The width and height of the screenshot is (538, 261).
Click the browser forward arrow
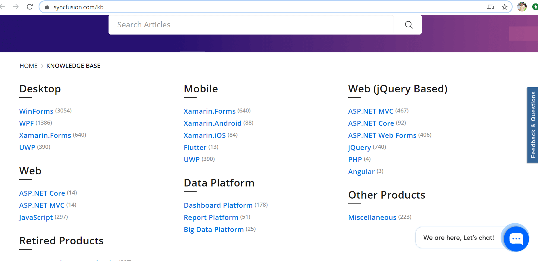[16, 7]
